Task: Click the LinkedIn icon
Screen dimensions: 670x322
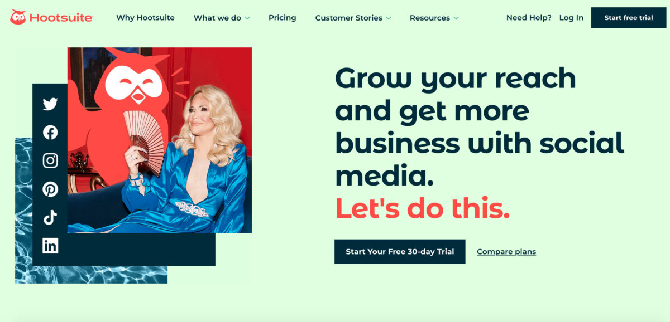Action: 50,246
